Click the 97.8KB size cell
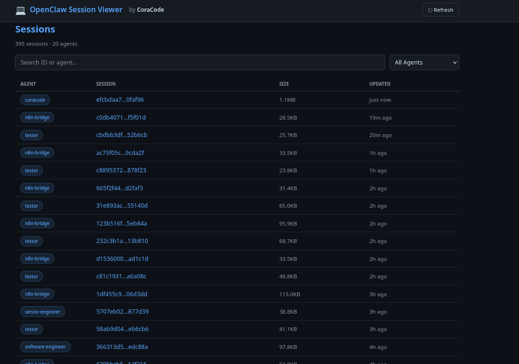The width and height of the screenshot is (519, 364). (288, 347)
